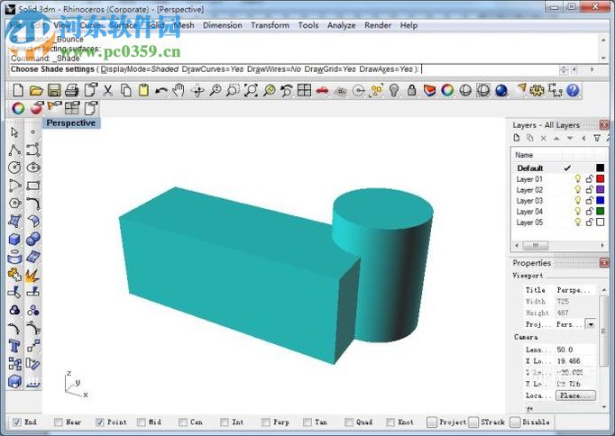The image size is (615, 436).
Task: Select the Perspective viewport tab
Action: coord(70,123)
